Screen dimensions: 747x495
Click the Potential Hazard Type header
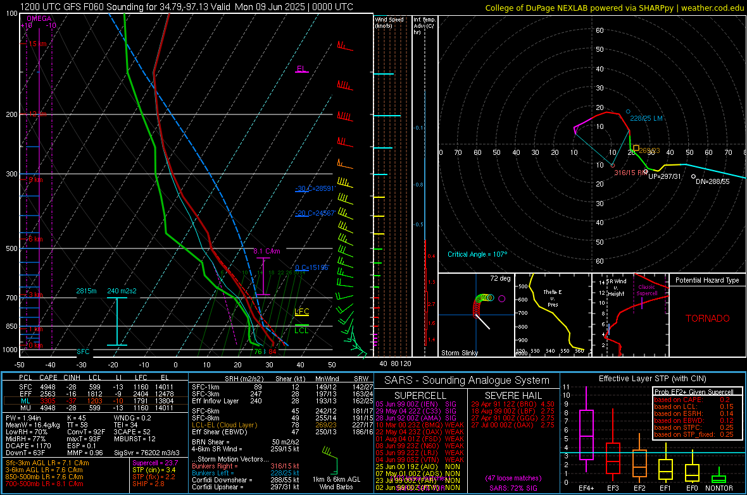point(707,280)
